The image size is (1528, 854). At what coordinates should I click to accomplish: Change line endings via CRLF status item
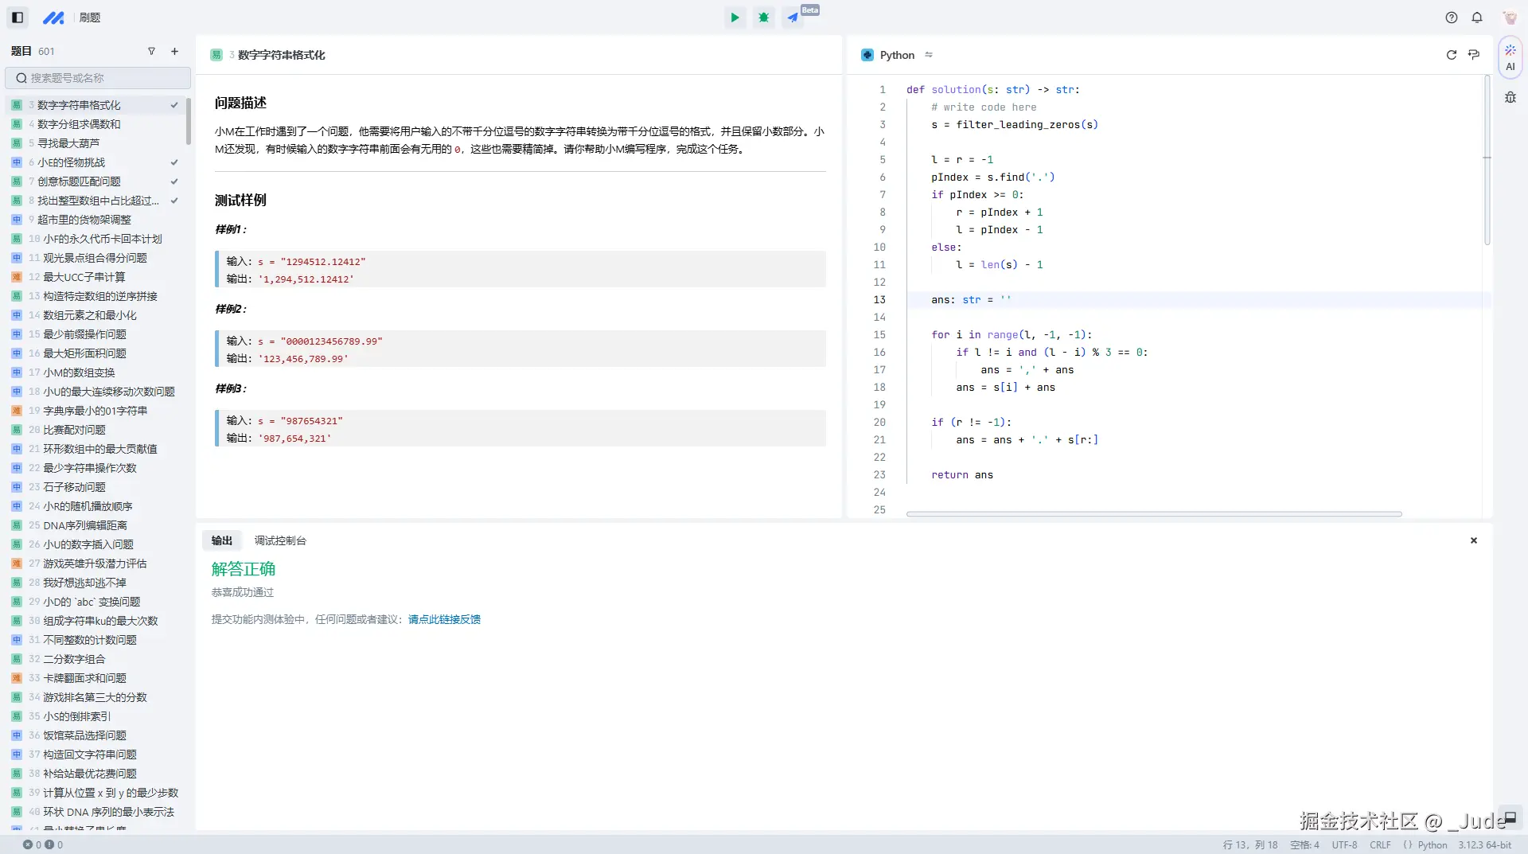point(1380,844)
